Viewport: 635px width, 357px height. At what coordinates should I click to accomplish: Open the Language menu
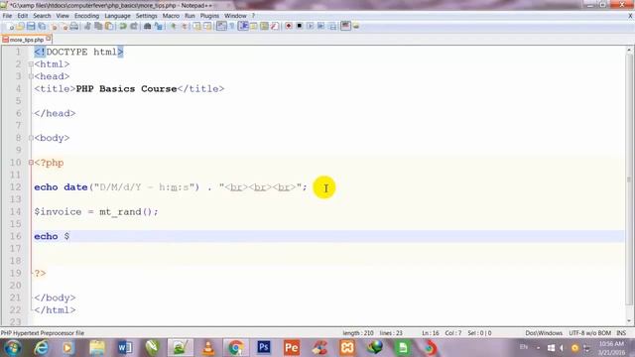[117, 16]
